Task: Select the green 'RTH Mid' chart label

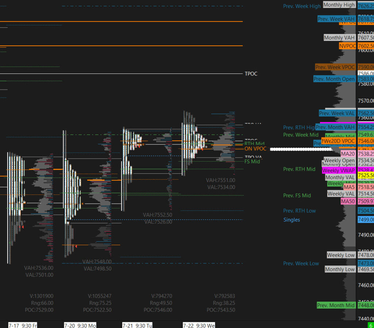Action: pos(254,144)
